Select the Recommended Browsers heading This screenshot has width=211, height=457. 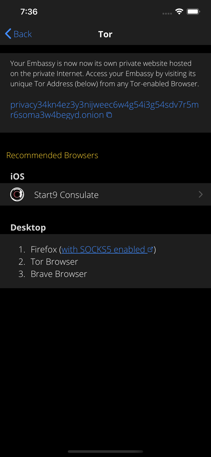(52, 155)
